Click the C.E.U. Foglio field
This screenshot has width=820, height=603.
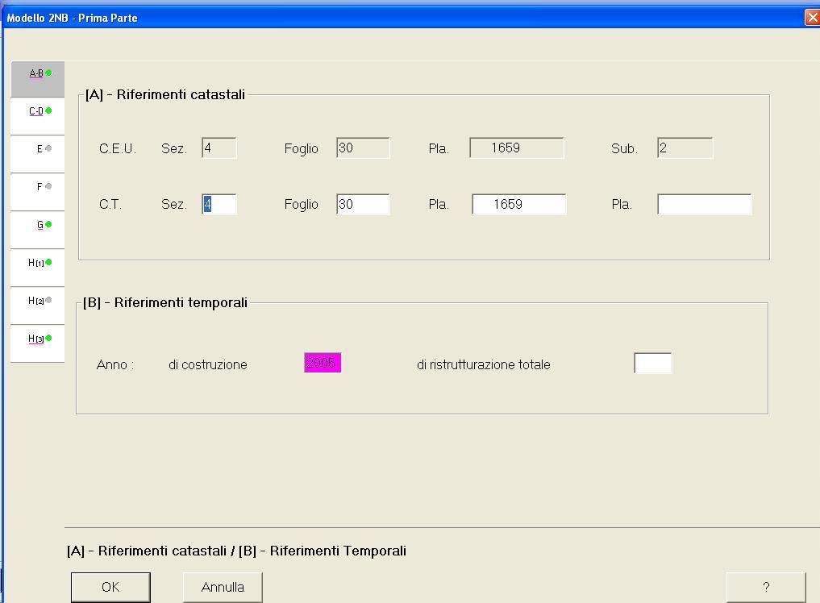[x=363, y=148]
